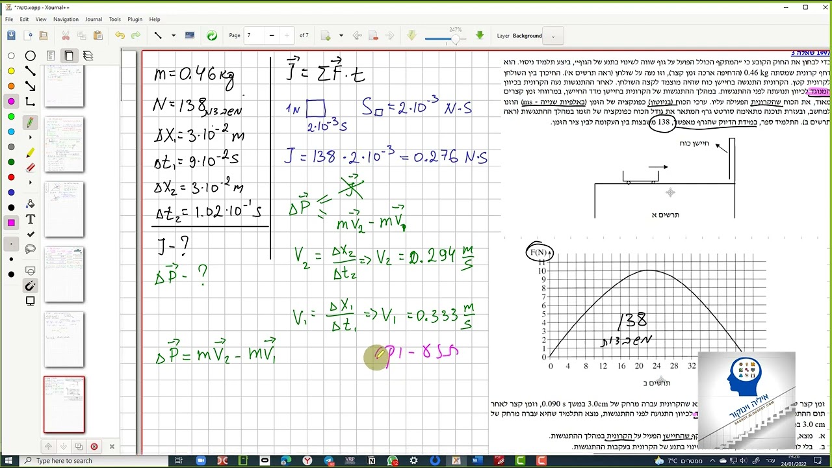832x468 pixels.
Task: Click the Copy icon
Action: tap(82, 36)
